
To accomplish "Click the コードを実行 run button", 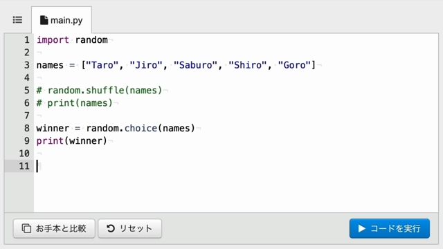I will [x=389, y=228].
